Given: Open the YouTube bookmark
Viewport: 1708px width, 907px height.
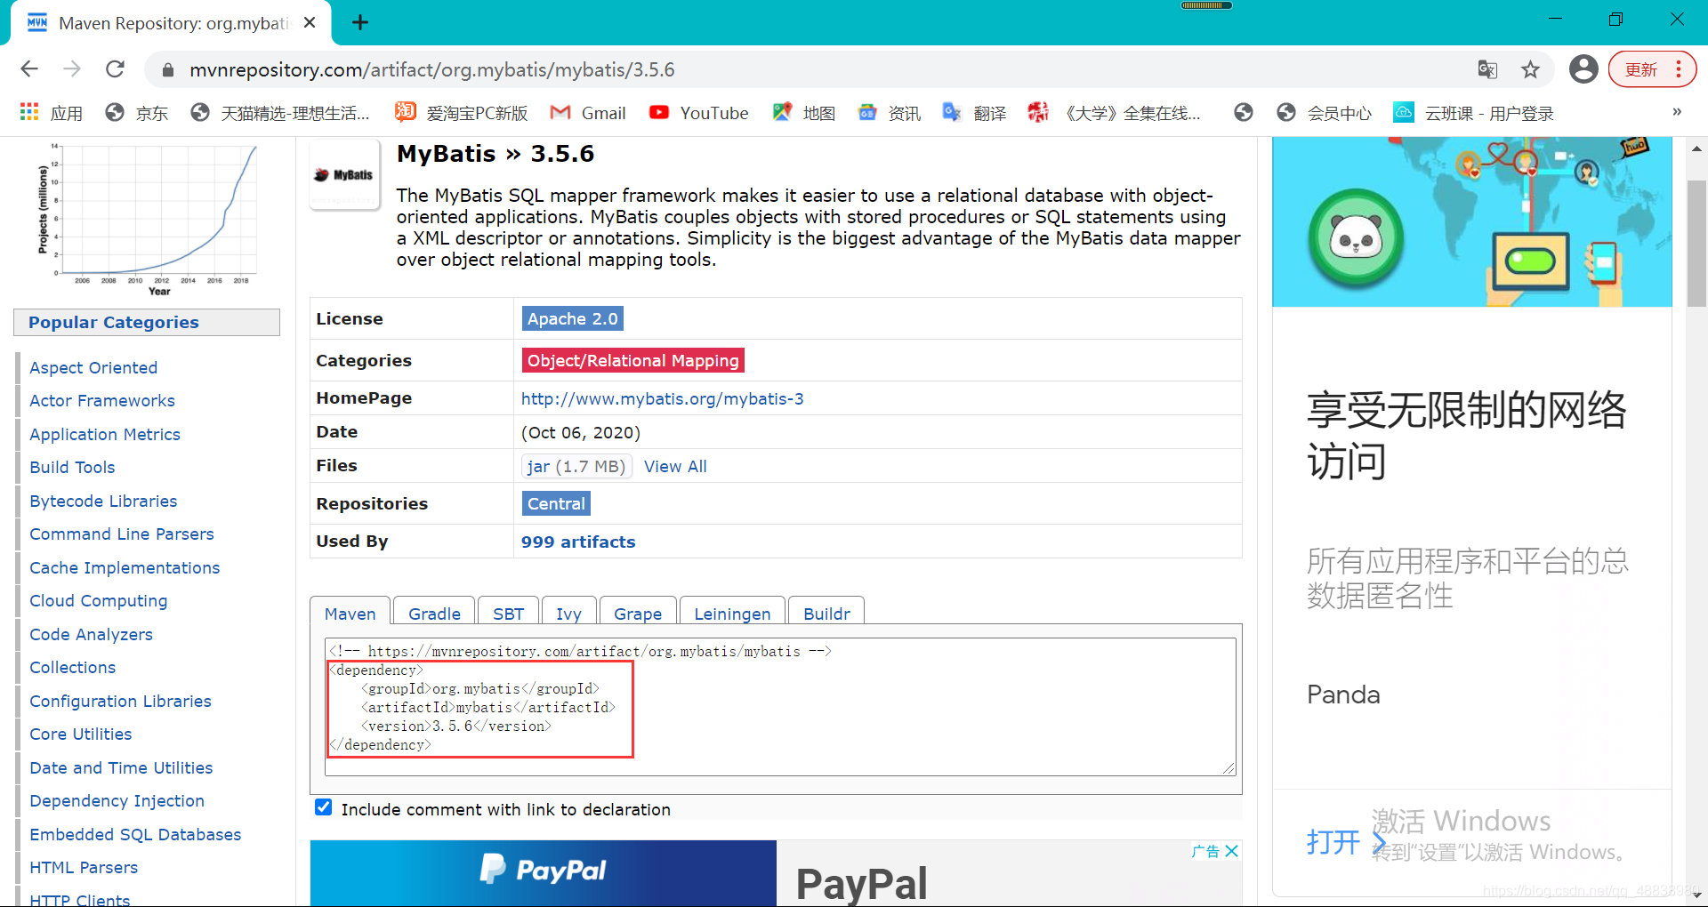Looking at the screenshot, I should coord(699,113).
